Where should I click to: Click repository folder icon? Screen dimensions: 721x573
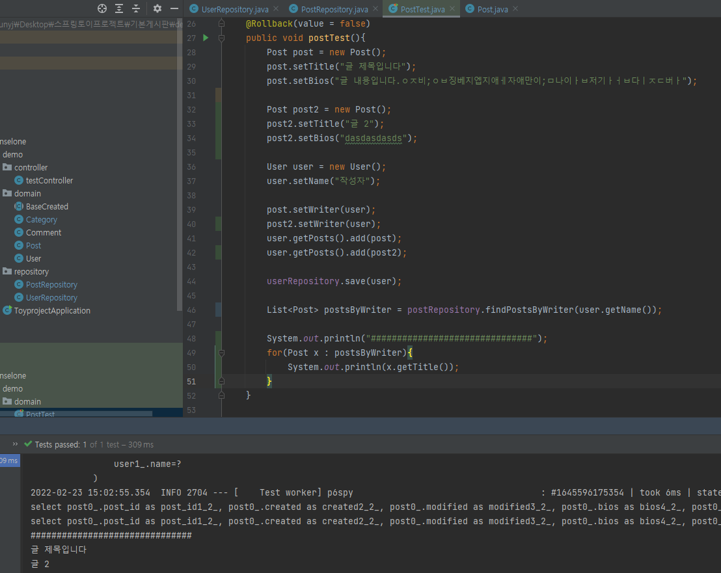[x=7, y=272]
